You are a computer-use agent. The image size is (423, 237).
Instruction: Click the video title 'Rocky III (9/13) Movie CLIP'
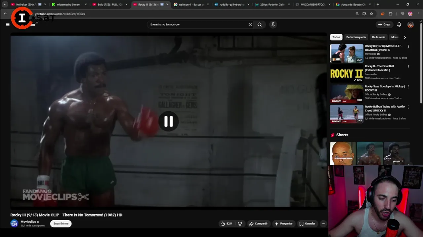coord(66,215)
